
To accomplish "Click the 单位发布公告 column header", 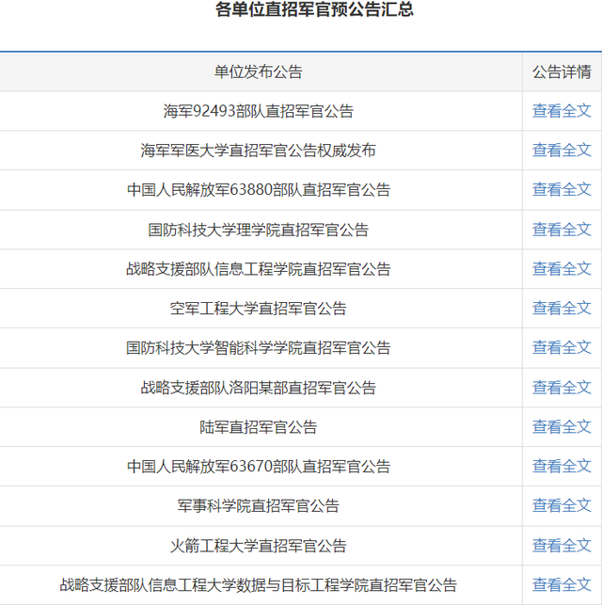I will [259, 72].
